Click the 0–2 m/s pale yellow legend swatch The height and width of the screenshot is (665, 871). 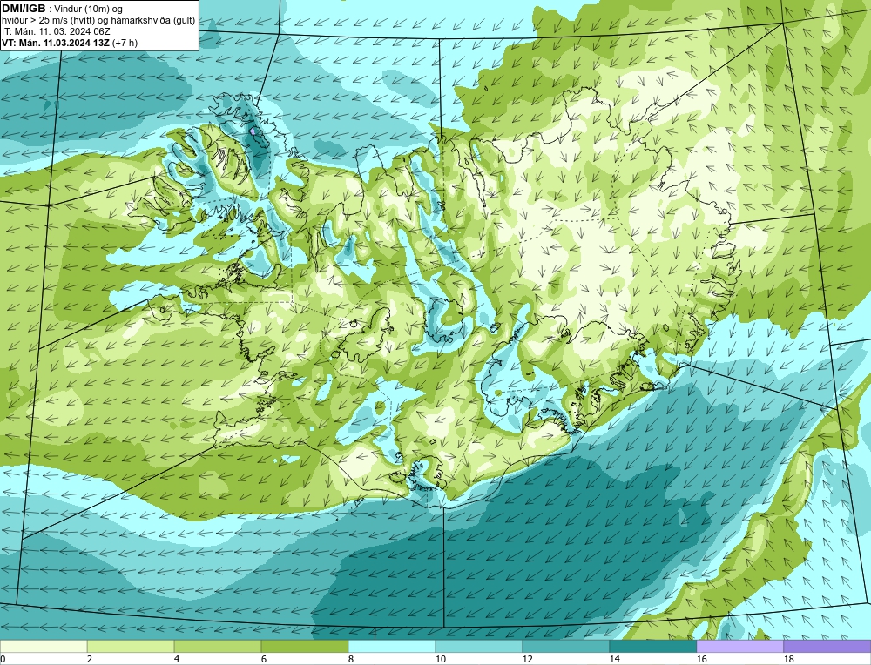pyautogui.click(x=44, y=647)
